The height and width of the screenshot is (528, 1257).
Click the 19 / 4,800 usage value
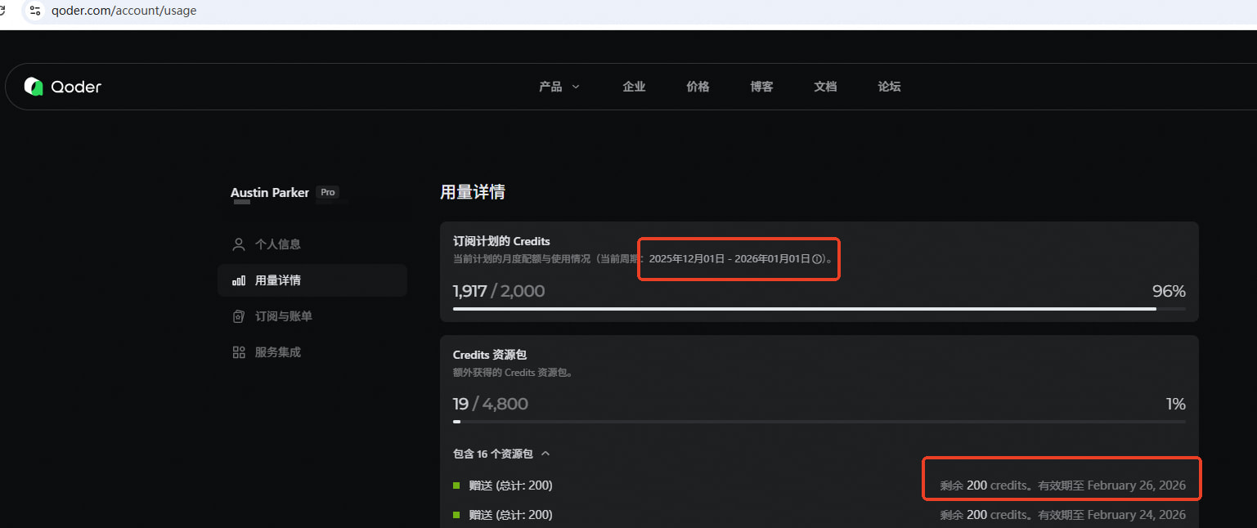[491, 404]
